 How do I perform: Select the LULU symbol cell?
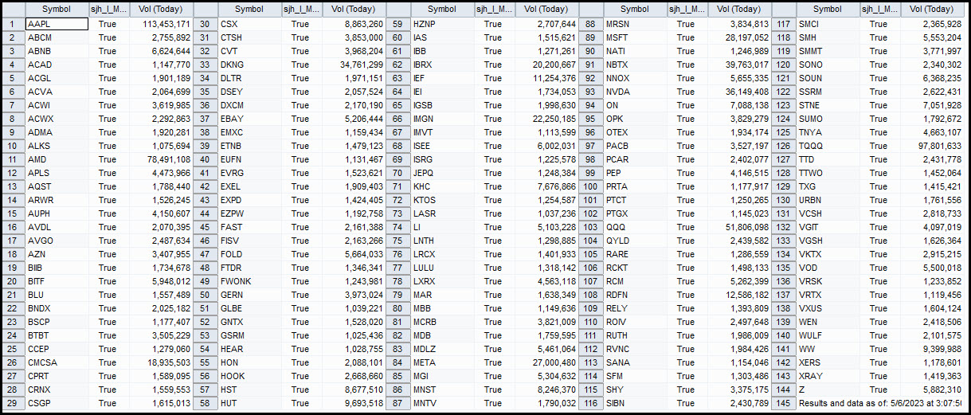point(442,268)
